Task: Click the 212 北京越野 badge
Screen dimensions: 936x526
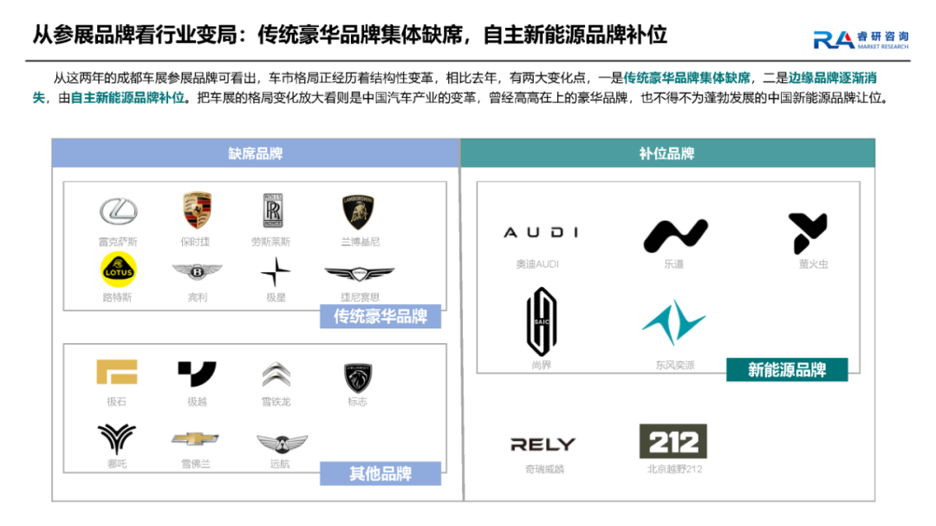Action: tap(673, 441)
